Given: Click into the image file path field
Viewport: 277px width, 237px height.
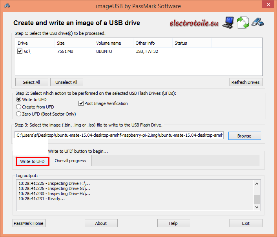Looking at the screenshot, I should pos(119,135).
